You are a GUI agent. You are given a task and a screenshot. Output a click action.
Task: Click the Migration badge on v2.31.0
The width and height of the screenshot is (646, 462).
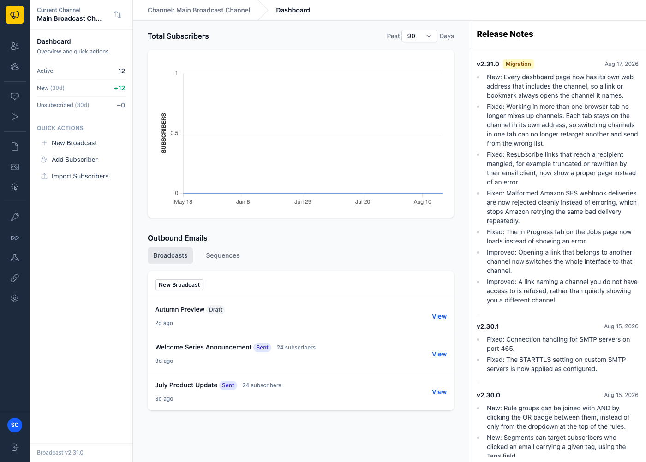518,64
